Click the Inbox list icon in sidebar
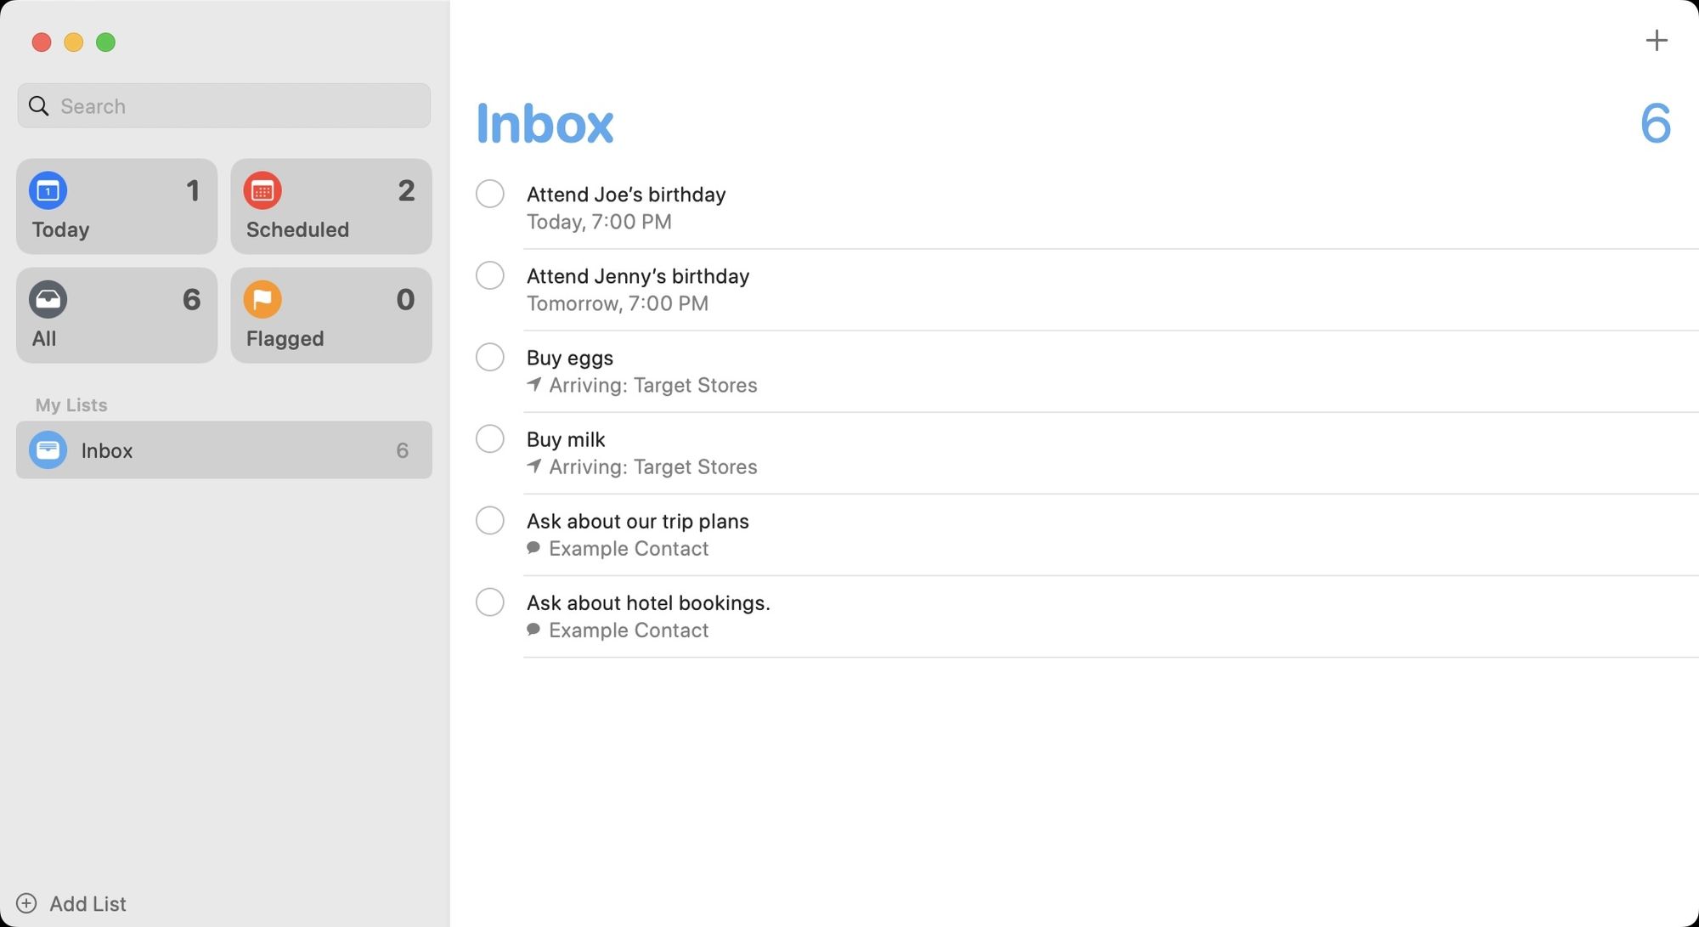Image resolution: width=1699 pixels, height=927 pixels. (48, 449)
